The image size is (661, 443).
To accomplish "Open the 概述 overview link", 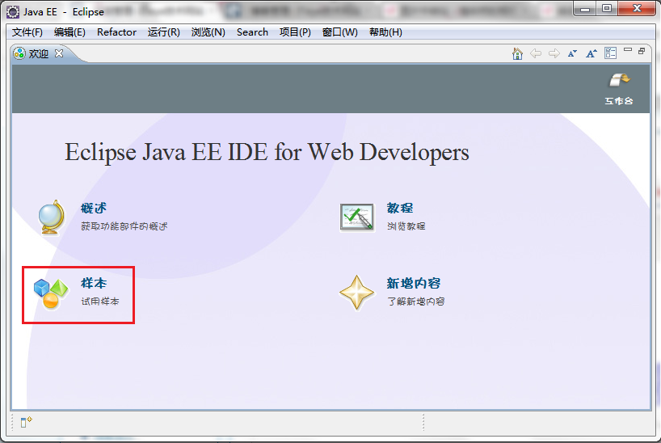I will coord(94,208).
